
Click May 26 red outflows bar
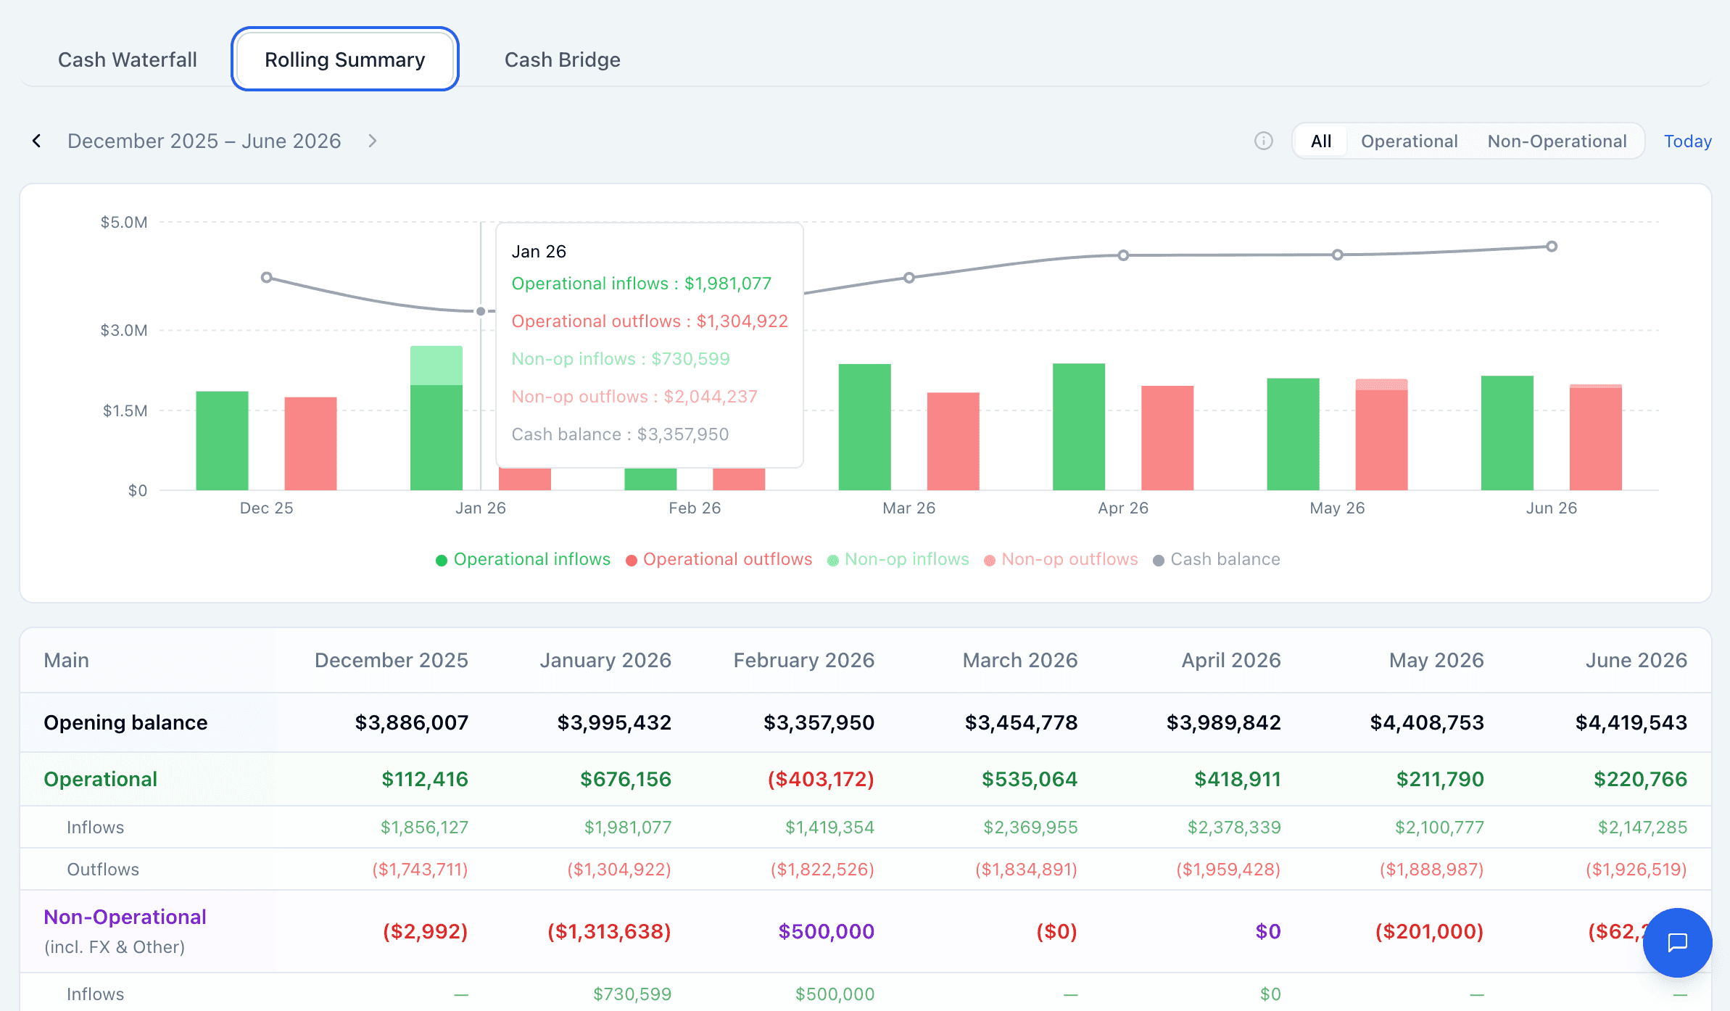(x=1381, y=440)
